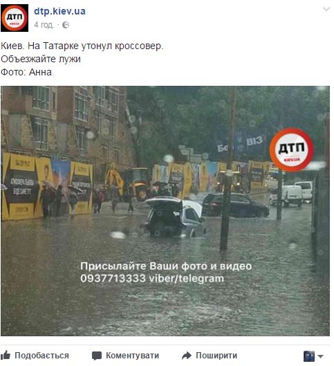Click the thumbs-up like icon

coord(6,355)
